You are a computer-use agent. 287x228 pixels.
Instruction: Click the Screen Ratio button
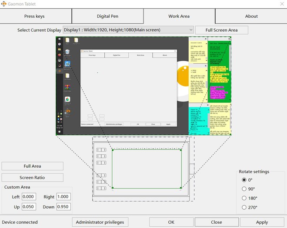click(32, 177)
